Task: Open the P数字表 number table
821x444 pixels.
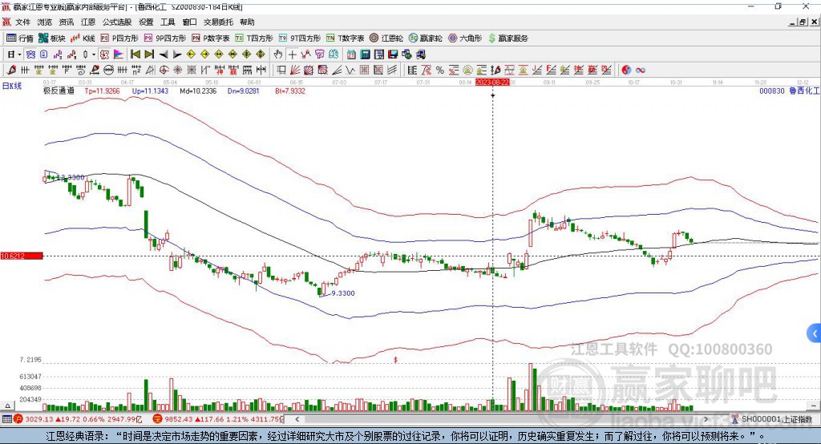Action: 211,38
